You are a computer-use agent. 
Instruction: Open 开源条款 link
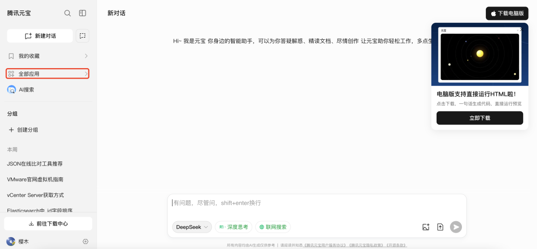tap(396, 245)
